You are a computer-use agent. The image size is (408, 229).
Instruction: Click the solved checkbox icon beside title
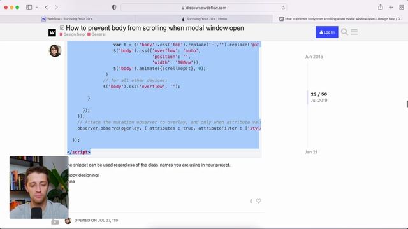[x=62, y=27]
